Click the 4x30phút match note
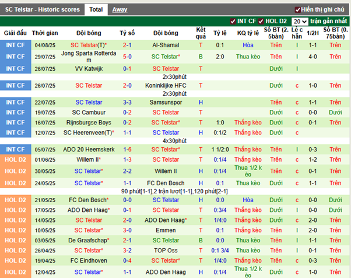351x278 pixels. pos(174,141)
